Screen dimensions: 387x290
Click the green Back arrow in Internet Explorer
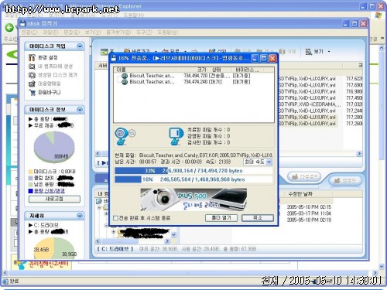(x=9, y=27)
